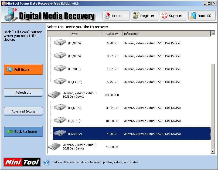Select the (E:,NTFS) drive label

coord(74,43)
